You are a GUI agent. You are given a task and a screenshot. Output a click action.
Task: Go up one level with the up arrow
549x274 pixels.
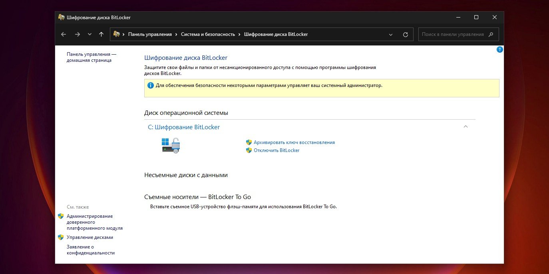(101, 34)
